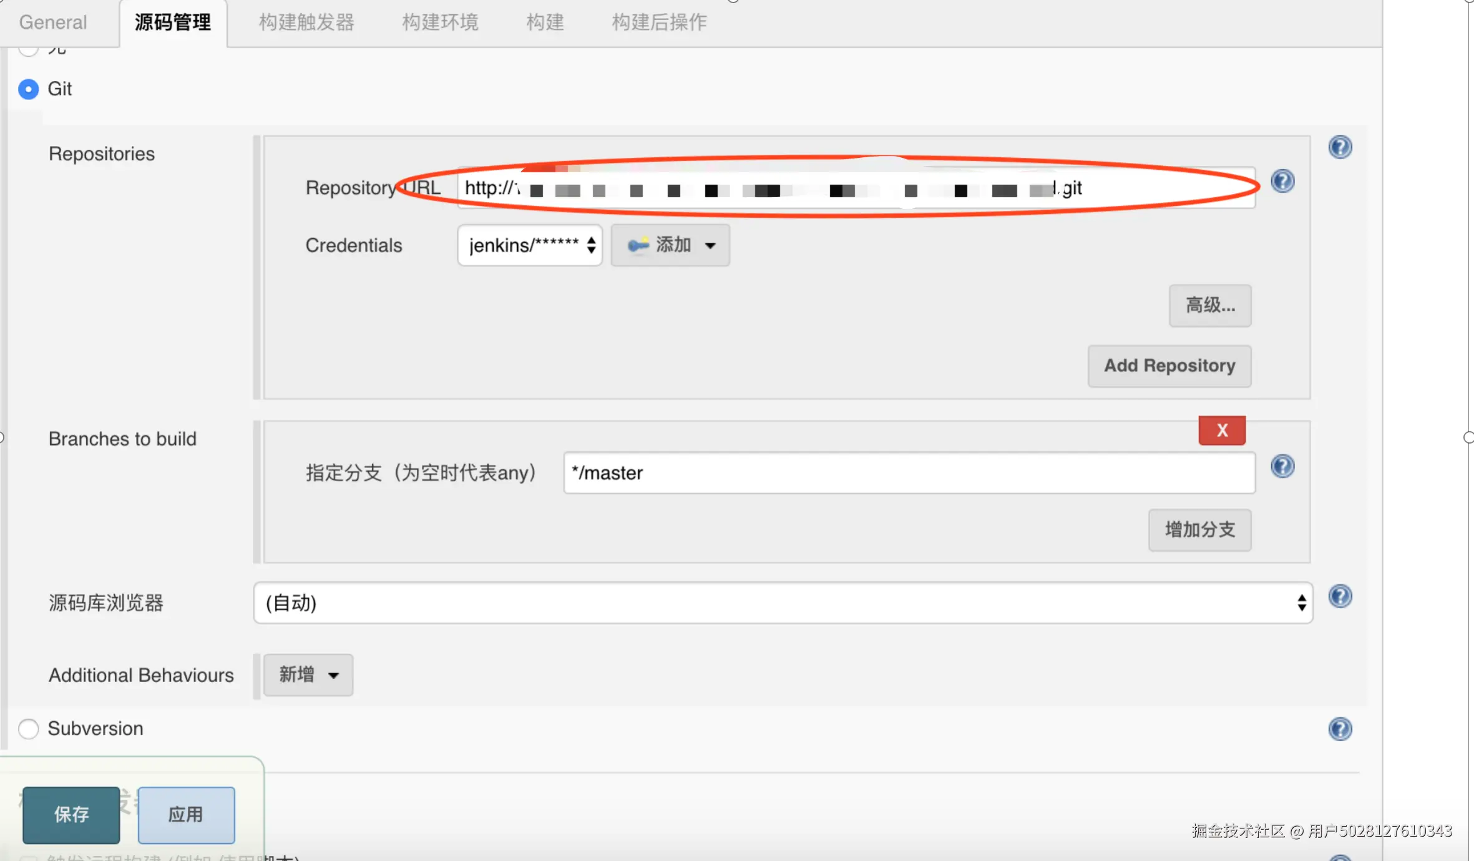The height and width of the screenshot is (861, 1474).
Task: Click the key icon on 添加 button
Action: (638, 245)
